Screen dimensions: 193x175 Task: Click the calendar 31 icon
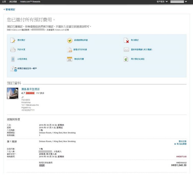tap(69, 59)
